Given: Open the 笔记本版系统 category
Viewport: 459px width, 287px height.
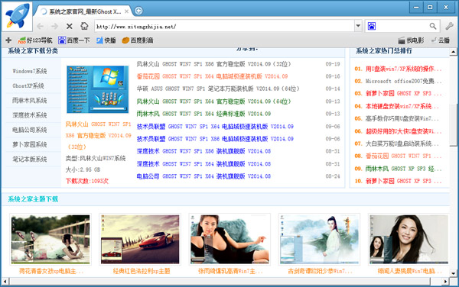Looking at the screenshot, I should tap(30, 159).
